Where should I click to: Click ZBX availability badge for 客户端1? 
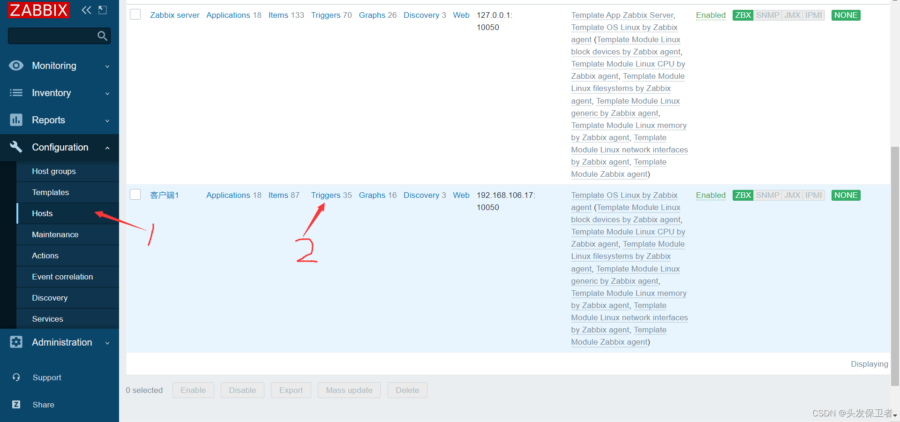point(743,195)
